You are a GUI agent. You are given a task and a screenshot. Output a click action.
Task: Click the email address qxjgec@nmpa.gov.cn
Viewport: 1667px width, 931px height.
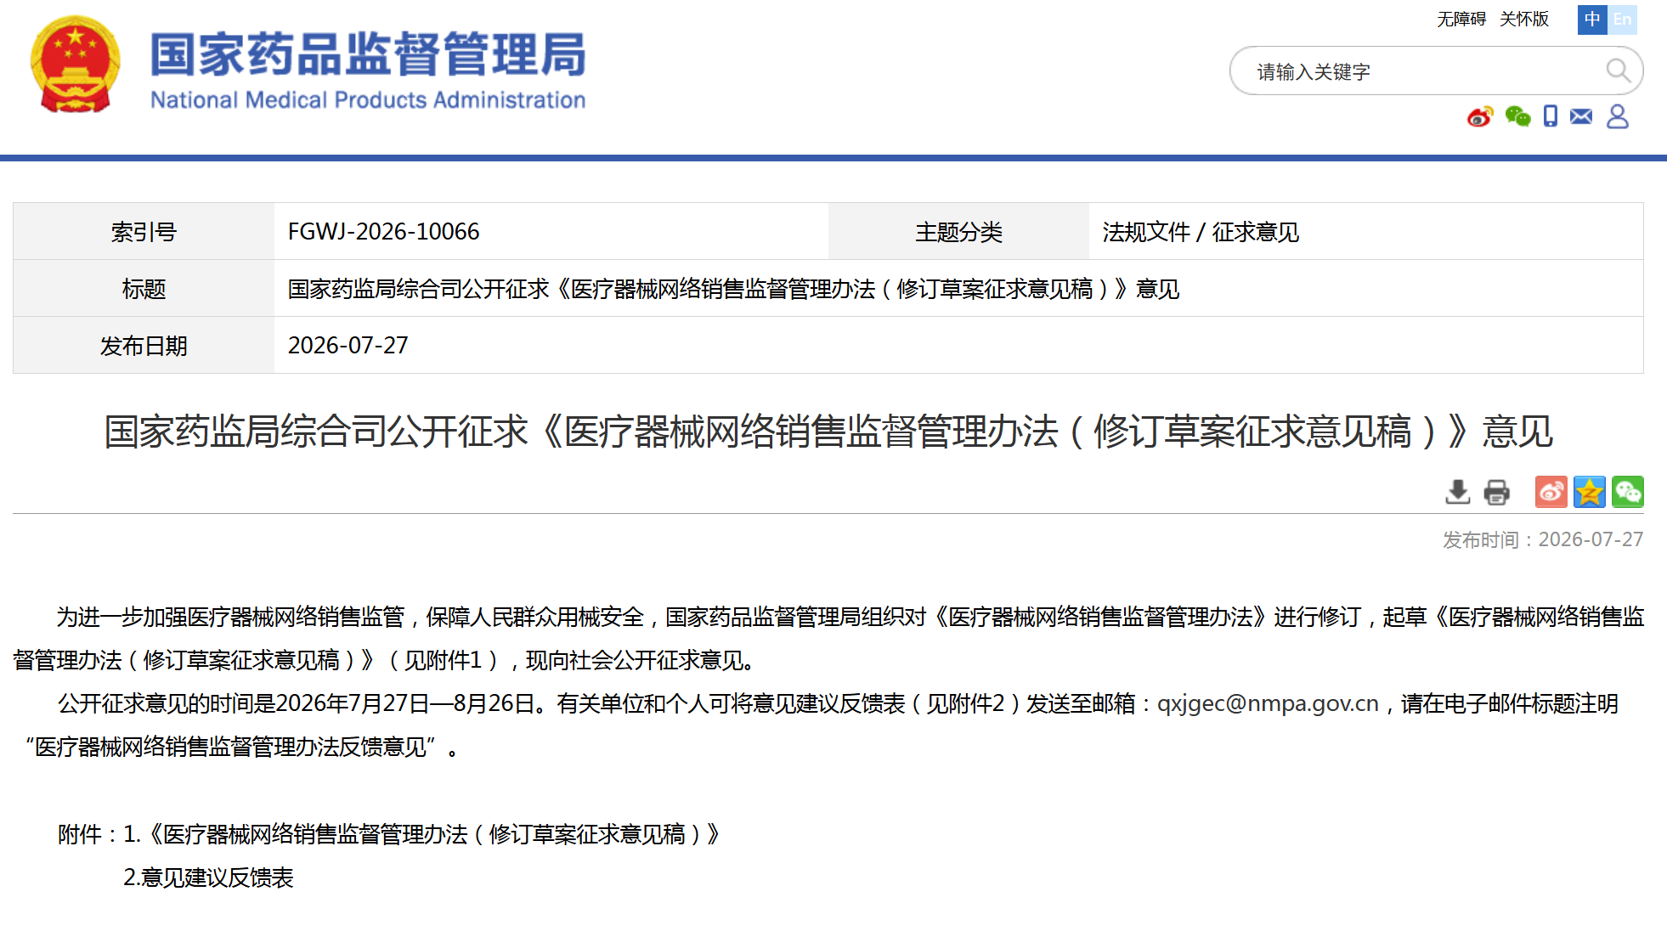[x=1268, y=704]
